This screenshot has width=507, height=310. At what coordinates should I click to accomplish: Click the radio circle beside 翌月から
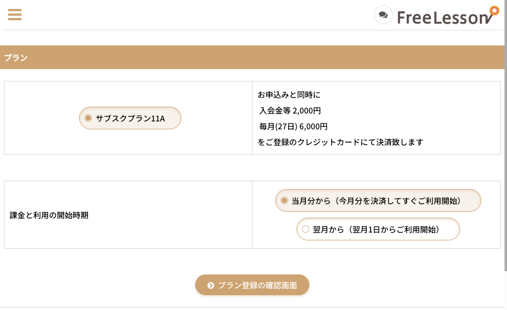pyautogui.click(x=305, y=229)
